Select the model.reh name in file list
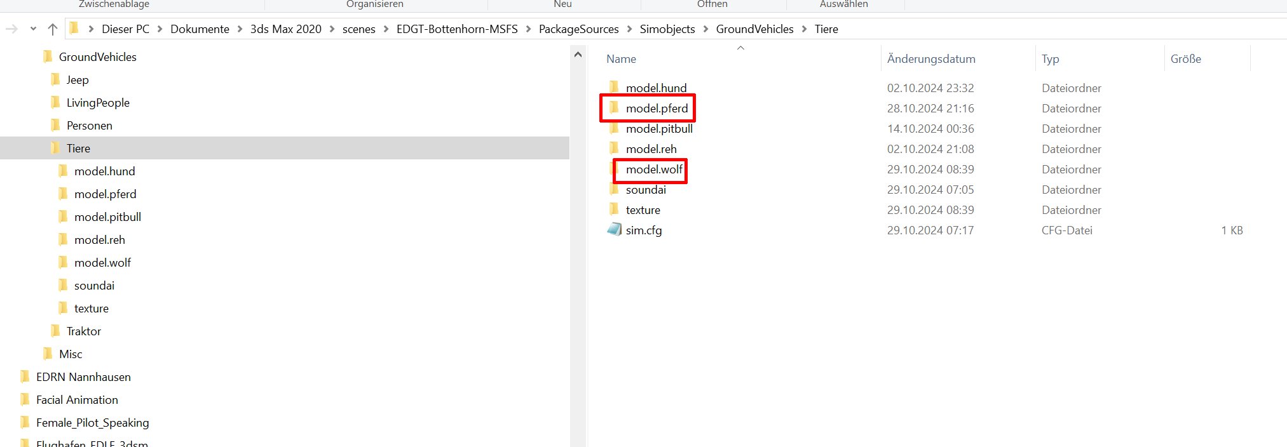This screenshot has height=447, width=1287. [x=651, y=149]
